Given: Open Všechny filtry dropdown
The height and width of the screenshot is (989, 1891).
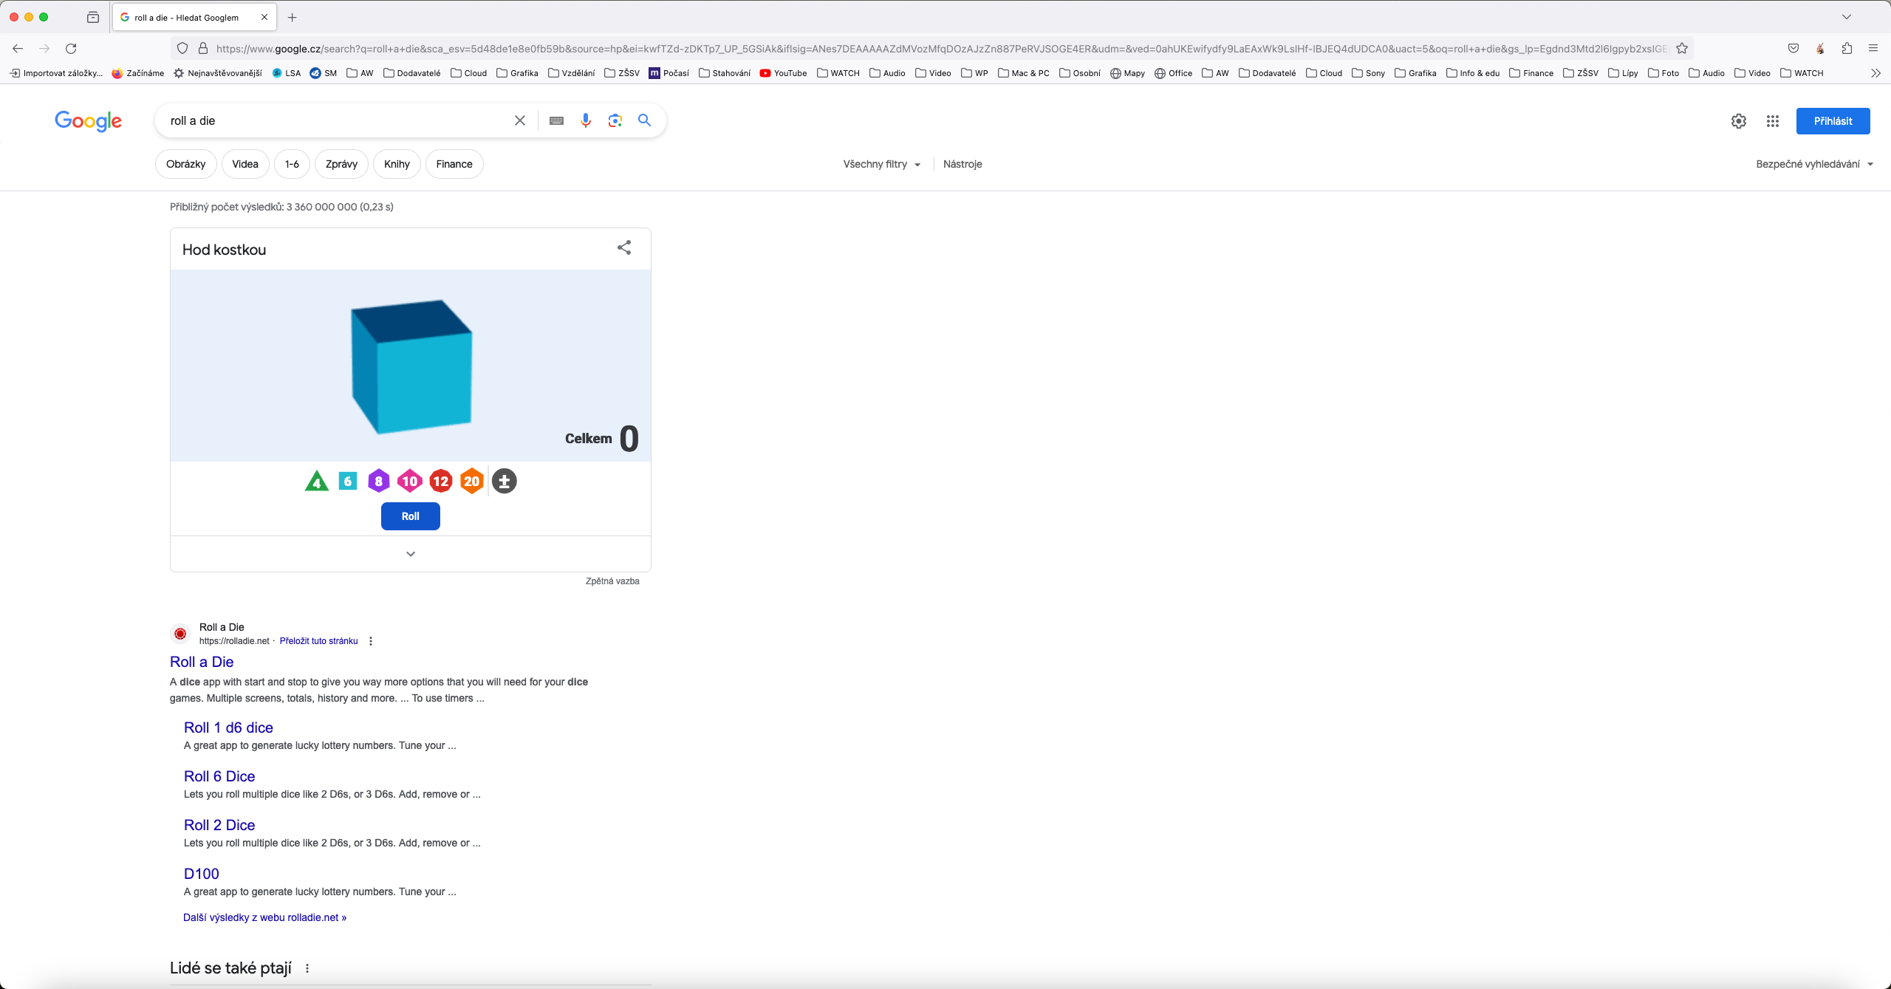Looking at the screenshot, I should point(882,164).
